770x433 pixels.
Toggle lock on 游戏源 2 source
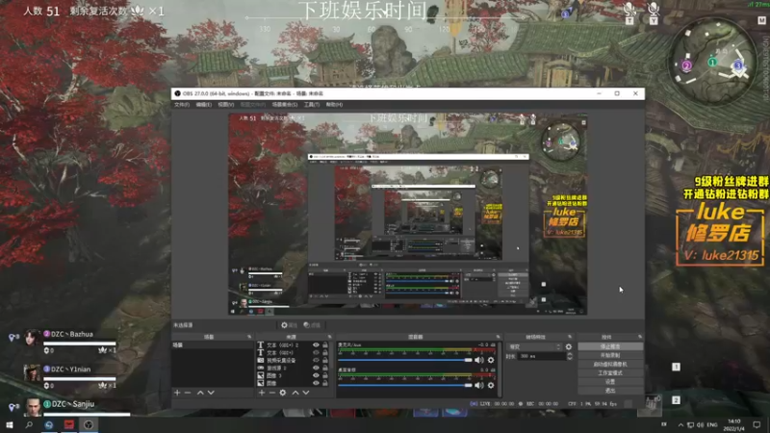coord(325,368)
